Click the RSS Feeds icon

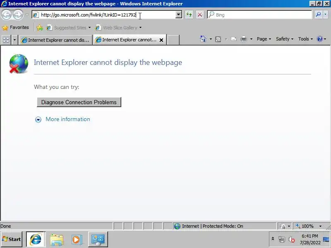point(218,39)
